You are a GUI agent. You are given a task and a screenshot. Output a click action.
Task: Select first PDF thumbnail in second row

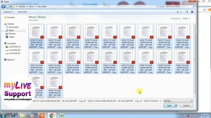pyautogui.click(x=37, y=61)
